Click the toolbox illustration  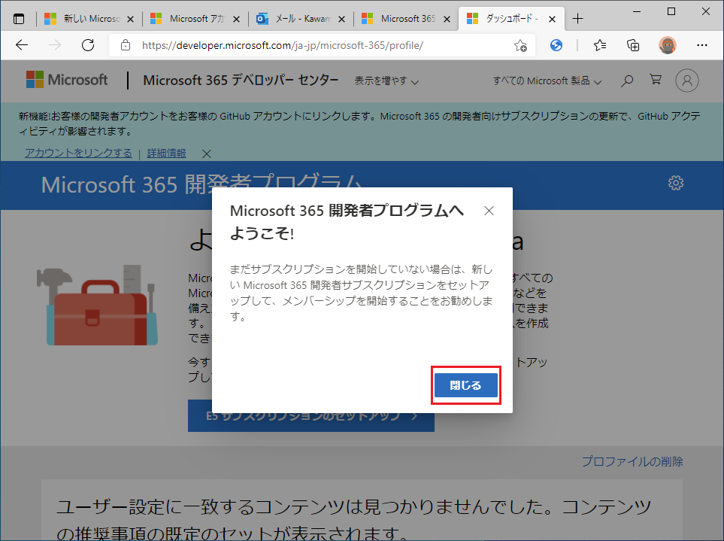(x=98, y=305)
